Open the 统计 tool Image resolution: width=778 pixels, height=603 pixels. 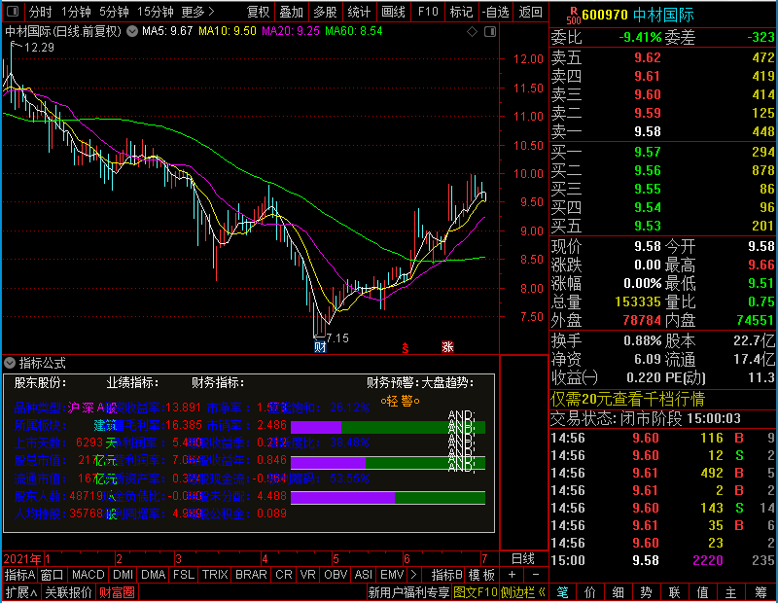tap(359, 12)
